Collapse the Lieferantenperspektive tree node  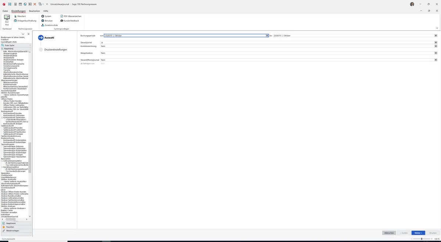point(2,161)
